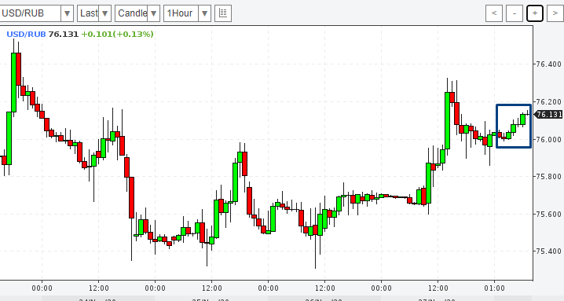564x301 pixels.
Task: Click the USD/RUB symbol input field
Action: (30, 13)
